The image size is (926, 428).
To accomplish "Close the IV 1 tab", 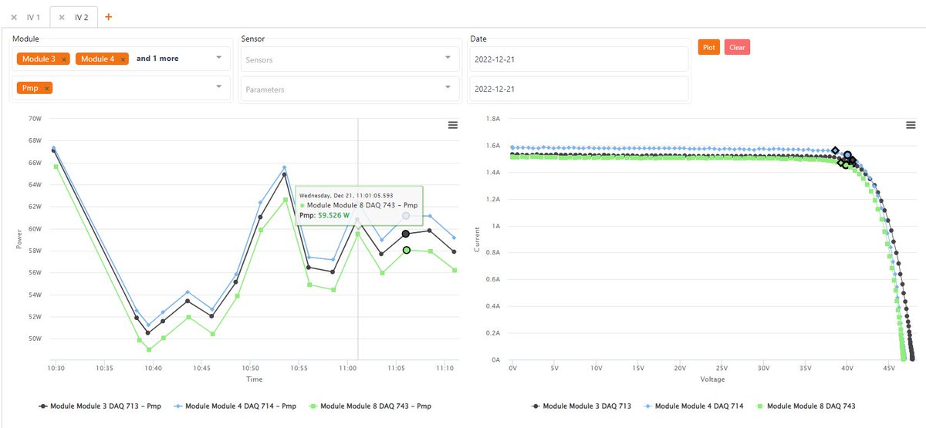I will [x=14, y=17].
